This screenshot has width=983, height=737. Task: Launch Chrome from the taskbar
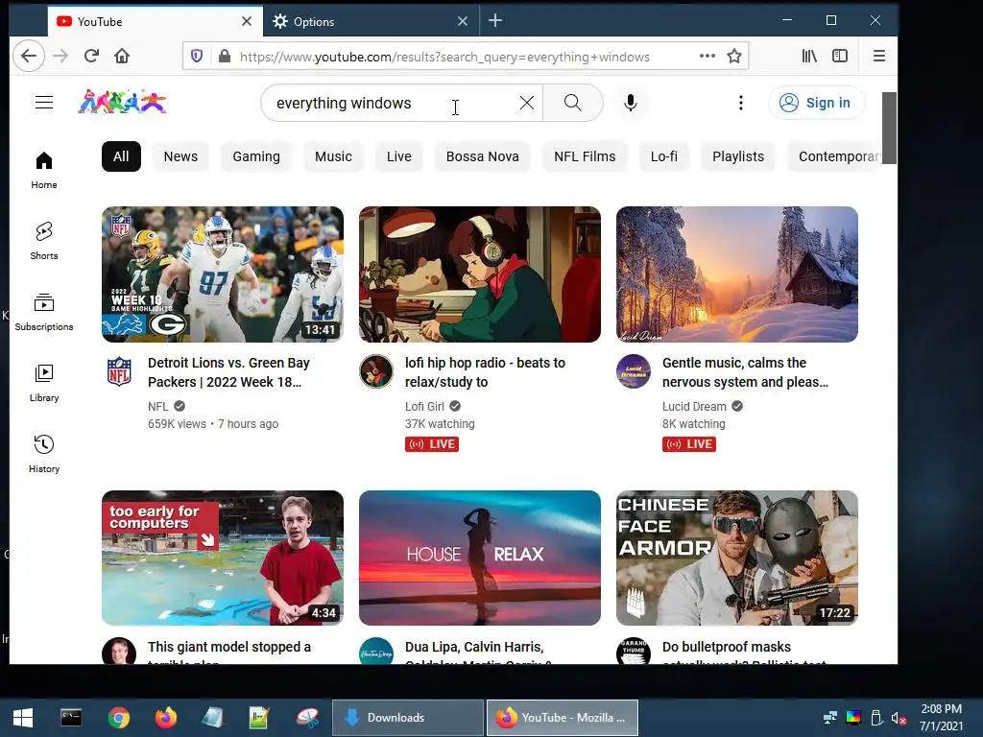118,718
